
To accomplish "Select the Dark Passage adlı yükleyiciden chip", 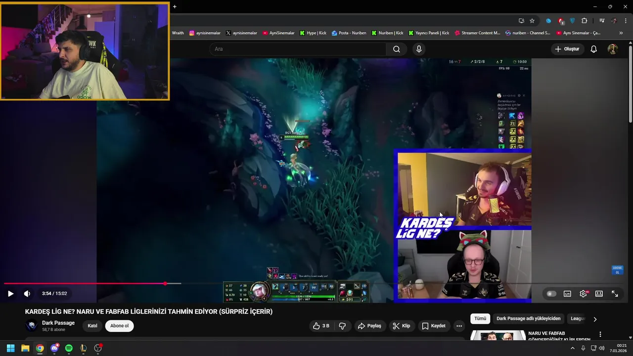I will pyautogui.click(x=529, y=319).
